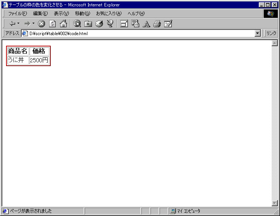Screen dimensions: 280x216
Task: Click the status bar IE page icon
Action: pos(5,211)
